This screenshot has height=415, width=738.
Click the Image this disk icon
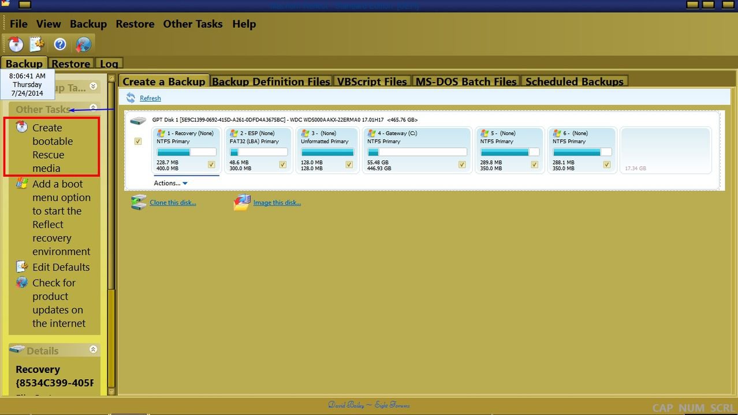243,203
